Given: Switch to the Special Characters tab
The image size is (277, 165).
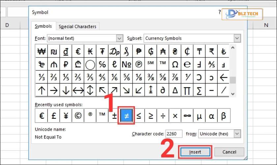Looking at the screenshot, I should 77,26.
